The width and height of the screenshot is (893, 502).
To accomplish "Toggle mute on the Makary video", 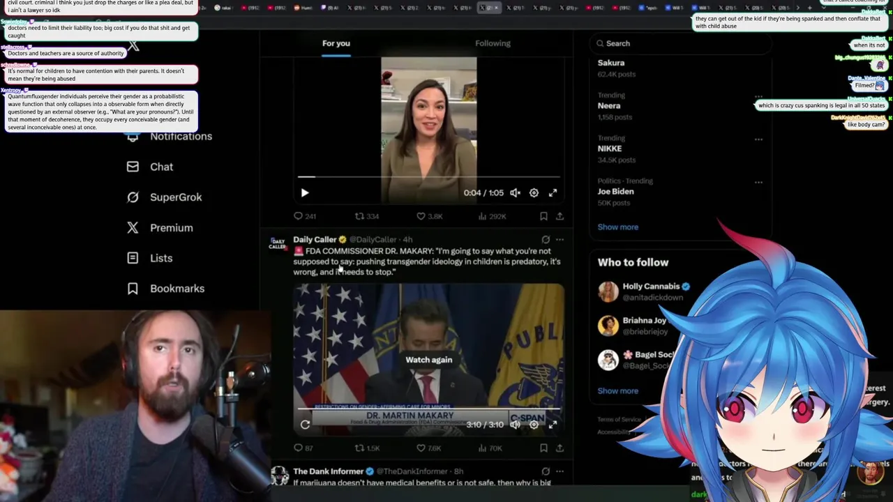I will [x=515, y=425].
